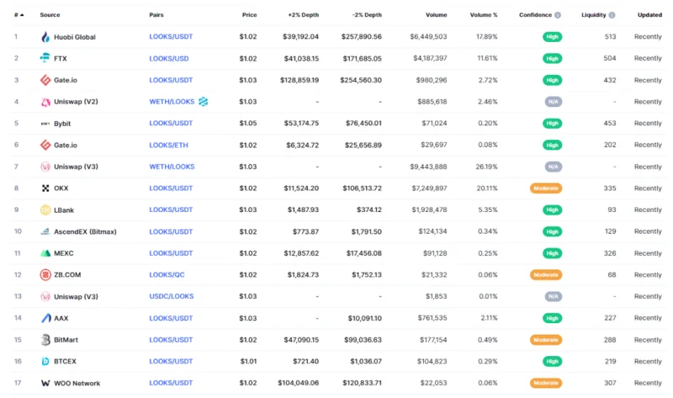
Task: Click the FTX exchange logo
Action: [45, 57]
